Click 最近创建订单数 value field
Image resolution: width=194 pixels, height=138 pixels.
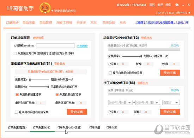click(41, 103)
